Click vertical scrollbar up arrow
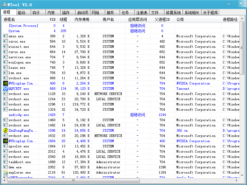The image size is (247, 185). 242,18
